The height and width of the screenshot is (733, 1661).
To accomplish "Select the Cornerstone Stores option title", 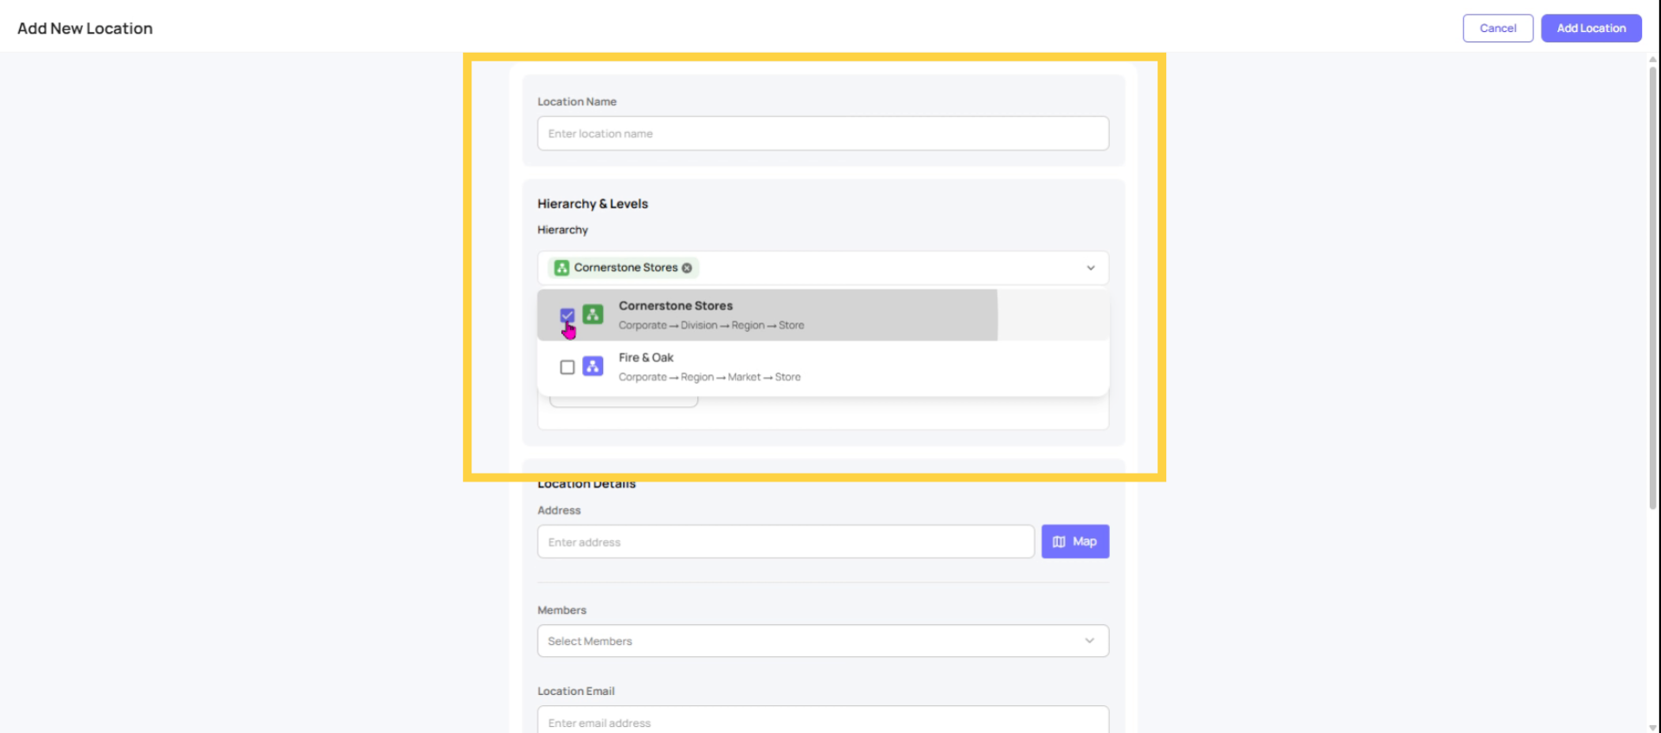I will coord(676,306).
